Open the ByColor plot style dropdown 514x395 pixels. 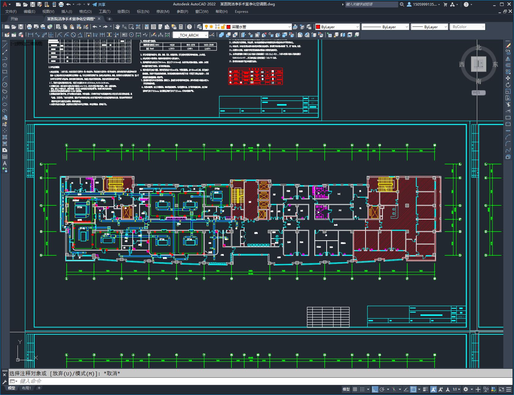[467, 27]
